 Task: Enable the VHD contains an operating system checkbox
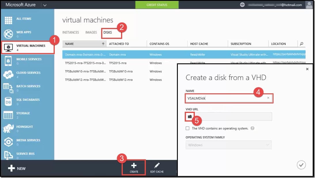click(187, 128)
